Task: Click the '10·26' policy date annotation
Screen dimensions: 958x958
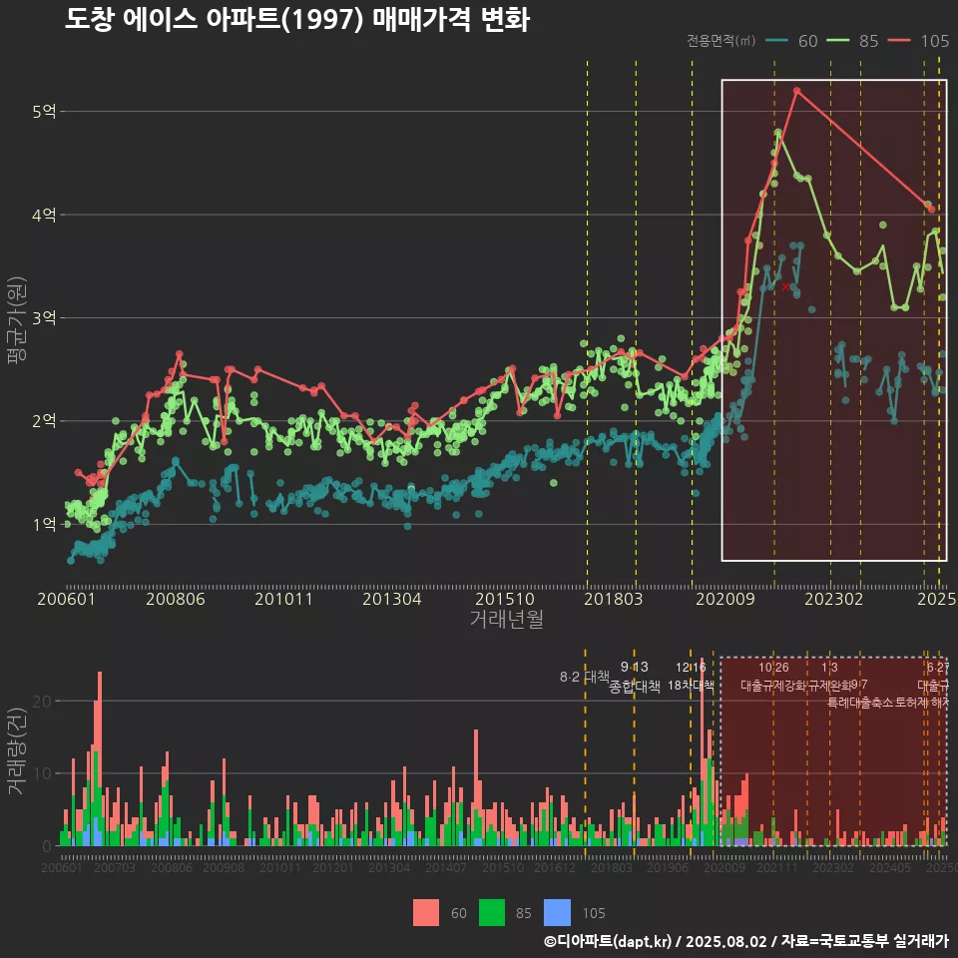Action: (773, 667)
